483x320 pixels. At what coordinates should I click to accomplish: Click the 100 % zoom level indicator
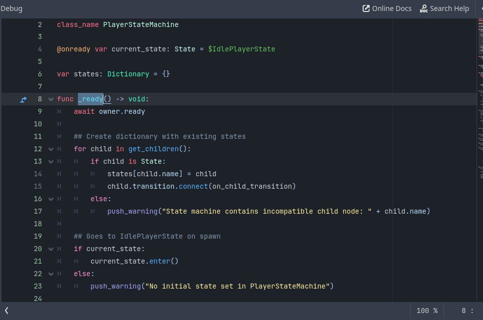coord(427,311)
